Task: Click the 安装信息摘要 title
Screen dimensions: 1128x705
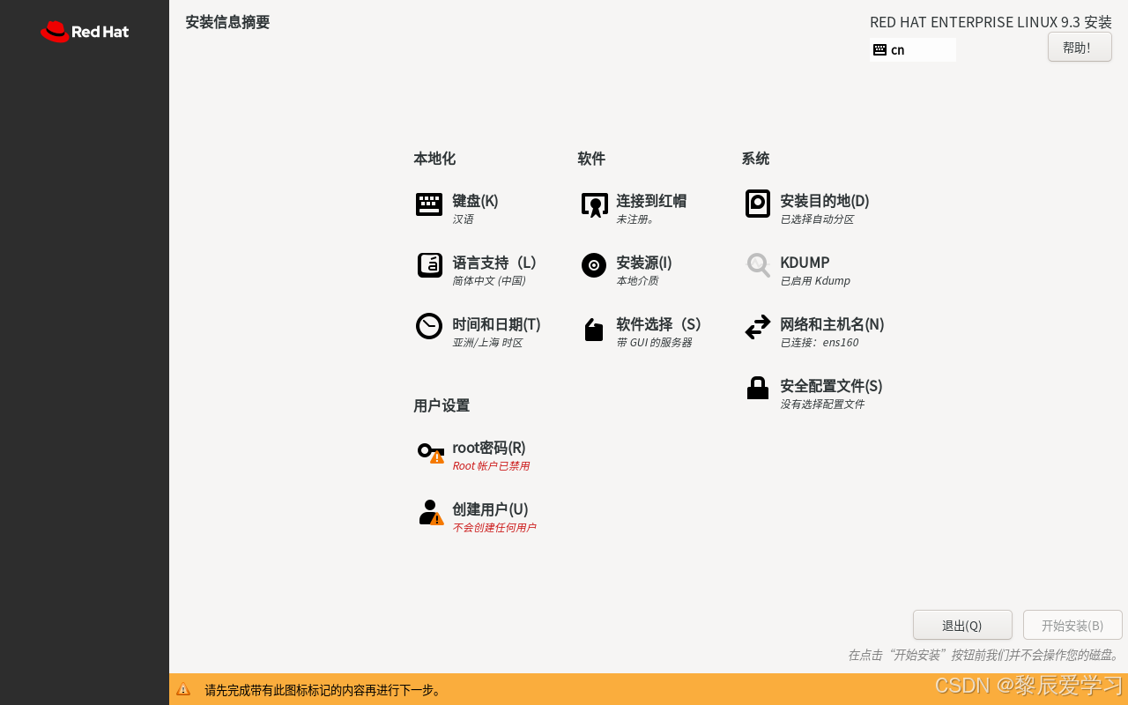Action: pos(227,22)
